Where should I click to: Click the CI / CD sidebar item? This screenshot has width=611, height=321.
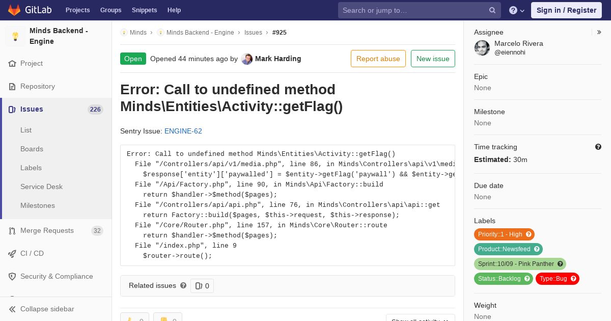56,254
